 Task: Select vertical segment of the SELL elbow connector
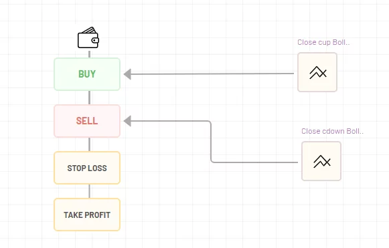click(x=211, y=141)
